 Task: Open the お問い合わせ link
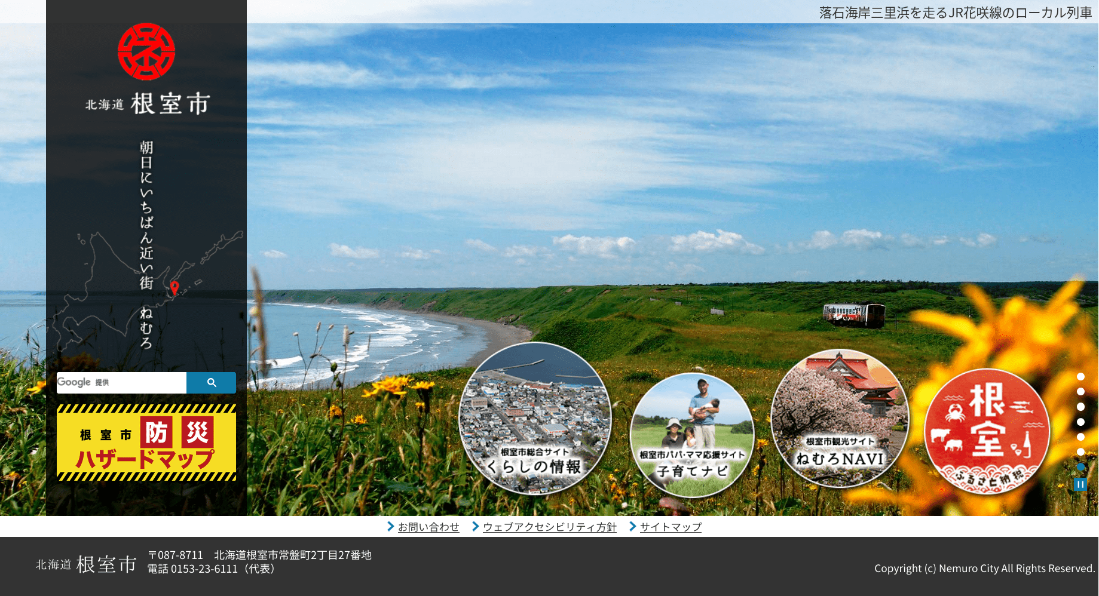point(428,527)
